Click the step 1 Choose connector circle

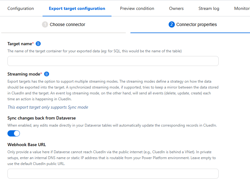45,24
